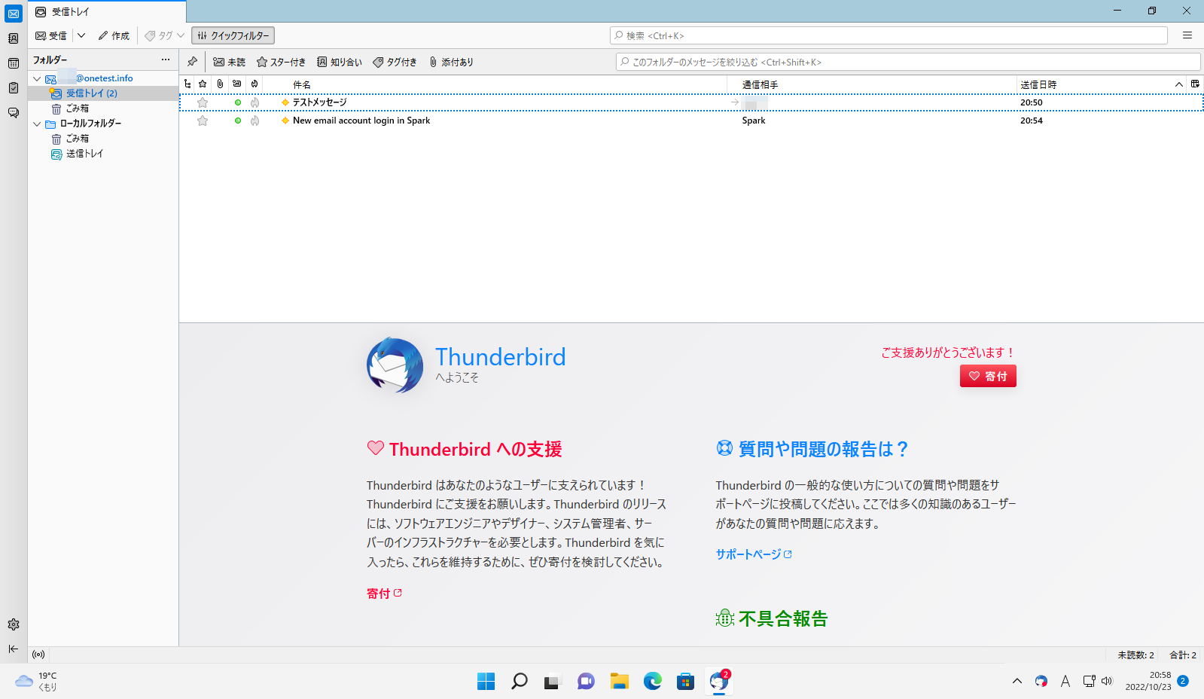Star the テストメッセージ message

[x=203, y=102]
